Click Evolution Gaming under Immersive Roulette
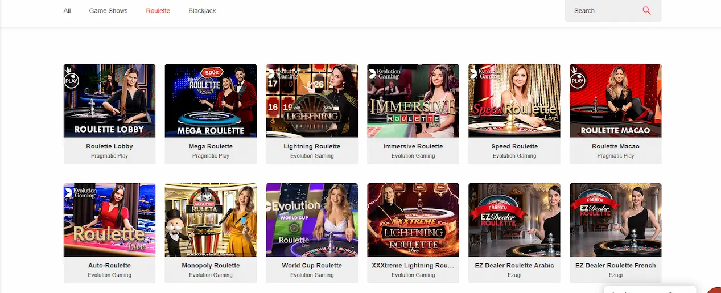This screenshot has width=721, height=293. 413,156
